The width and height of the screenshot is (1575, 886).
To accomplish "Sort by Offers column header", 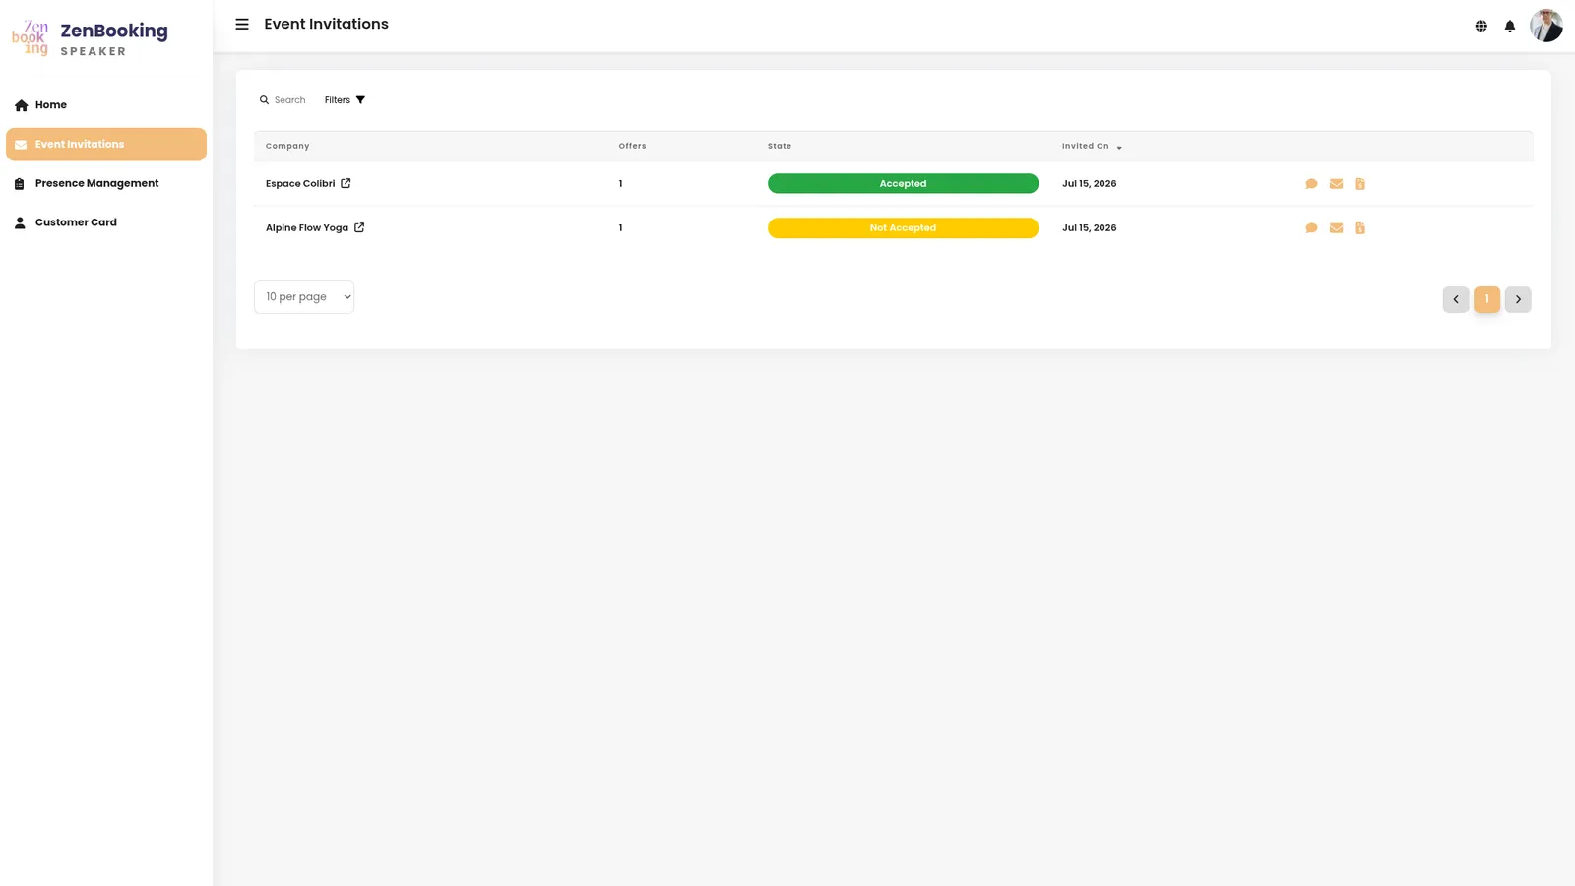I will pyautogui.click(x=632, y=146).
